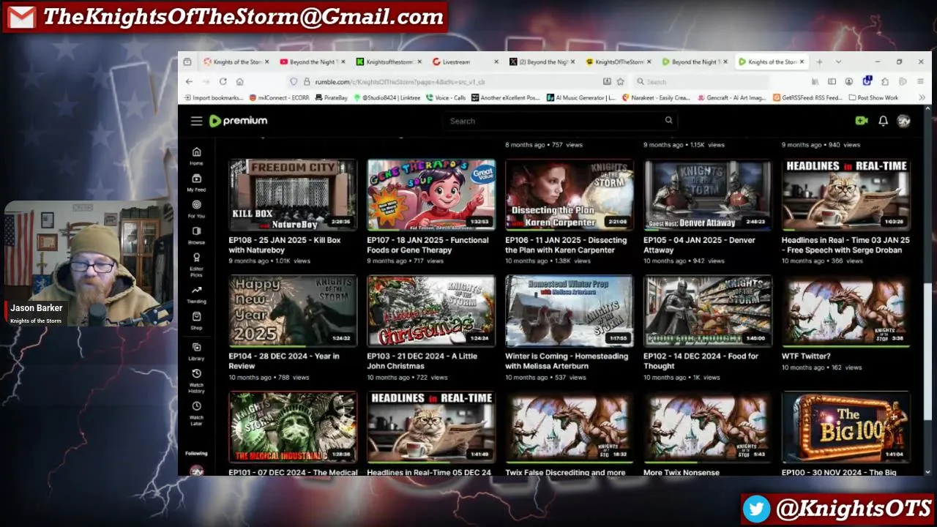Switch to the KnightsOfTheStorm tab with yellow icon
Viewport: 937px width, 527px height.
(x=619, y=61)
